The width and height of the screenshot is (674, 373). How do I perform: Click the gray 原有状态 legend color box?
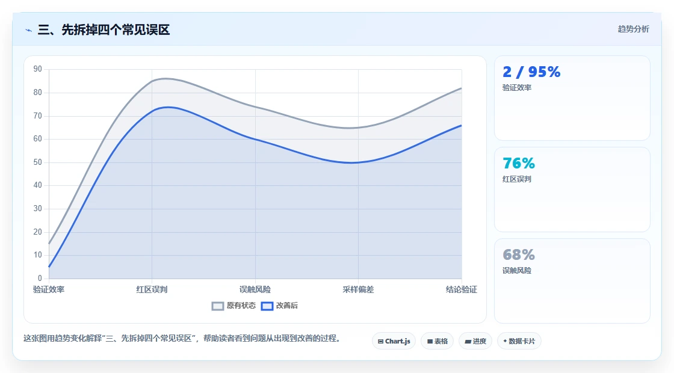218,306
